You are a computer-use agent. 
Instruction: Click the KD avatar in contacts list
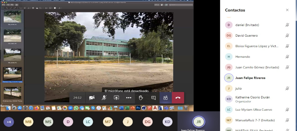coord(228,99)
